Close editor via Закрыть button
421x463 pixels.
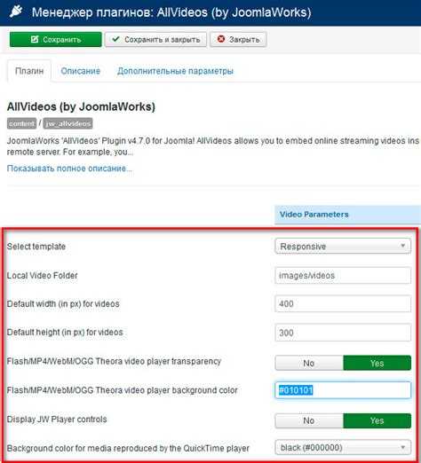tap(238, 39)
